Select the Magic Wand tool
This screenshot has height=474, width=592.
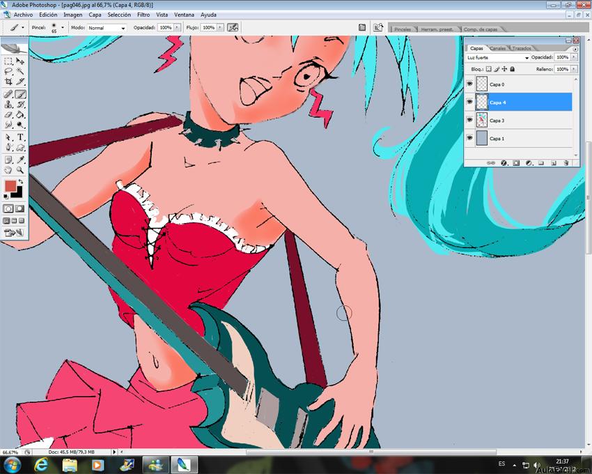[x=20, y=71]
